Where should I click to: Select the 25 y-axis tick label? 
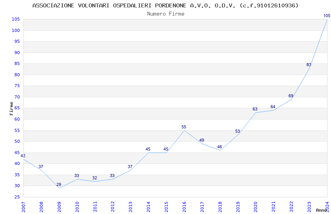pos(17,197)
